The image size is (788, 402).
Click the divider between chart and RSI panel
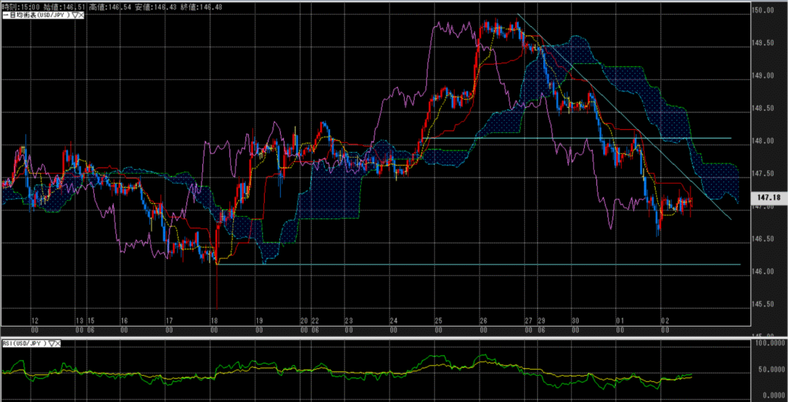pyautogui.click(x=385, y=337)
